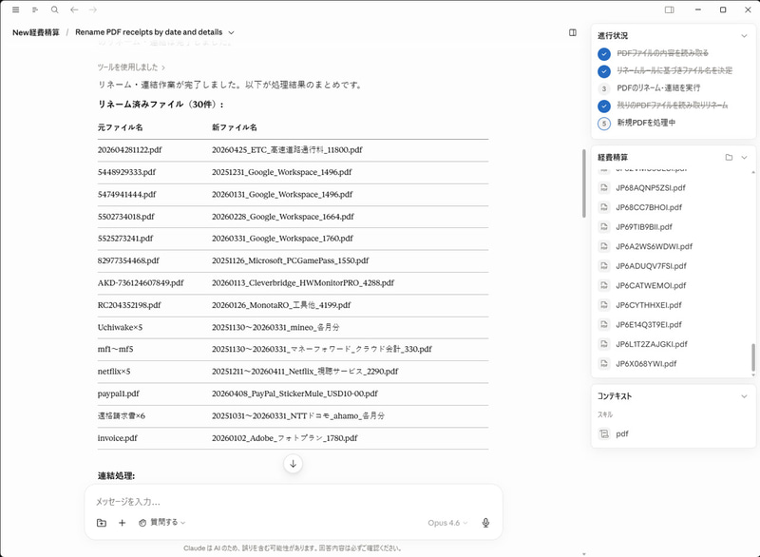This screenshot has height=557, width=760.
Task: Select cell netflix×5
Action: click(x=114, y=372)
